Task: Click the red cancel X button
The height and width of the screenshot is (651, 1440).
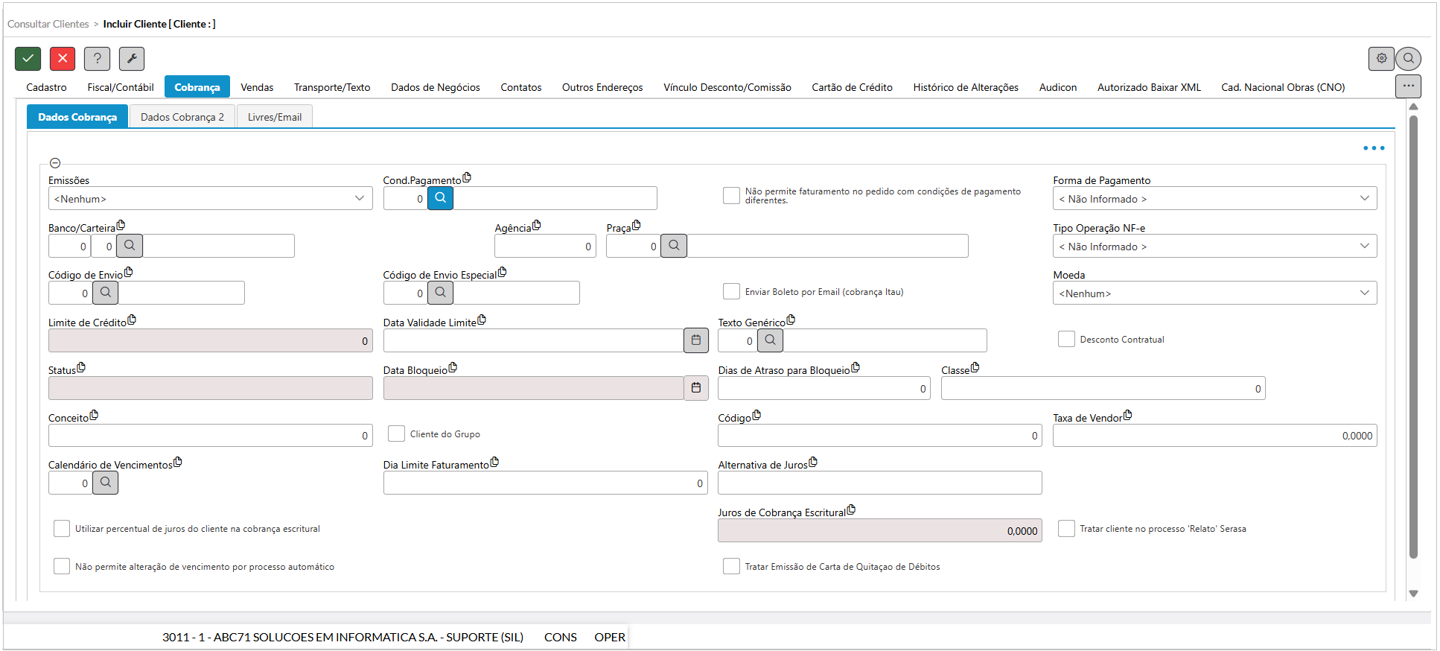Action: click(63, 58)
